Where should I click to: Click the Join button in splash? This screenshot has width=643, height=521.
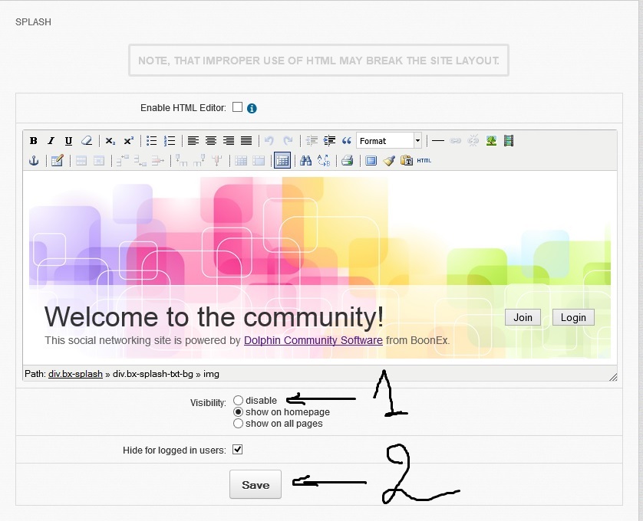coord(523,317)
